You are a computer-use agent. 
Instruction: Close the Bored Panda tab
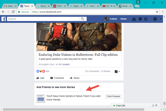(x=130, y=6)
